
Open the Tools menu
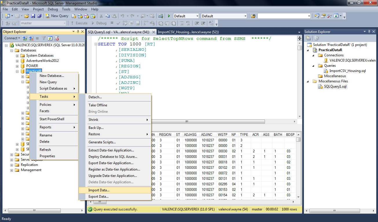point(66,9)
